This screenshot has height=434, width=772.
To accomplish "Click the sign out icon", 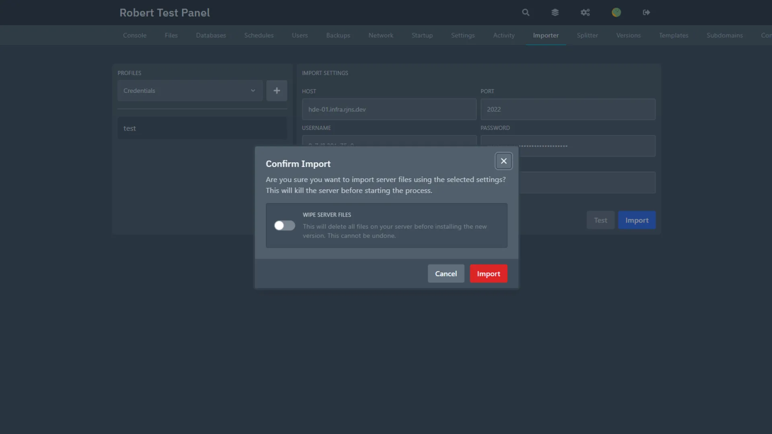I will (x=646, y=12).
